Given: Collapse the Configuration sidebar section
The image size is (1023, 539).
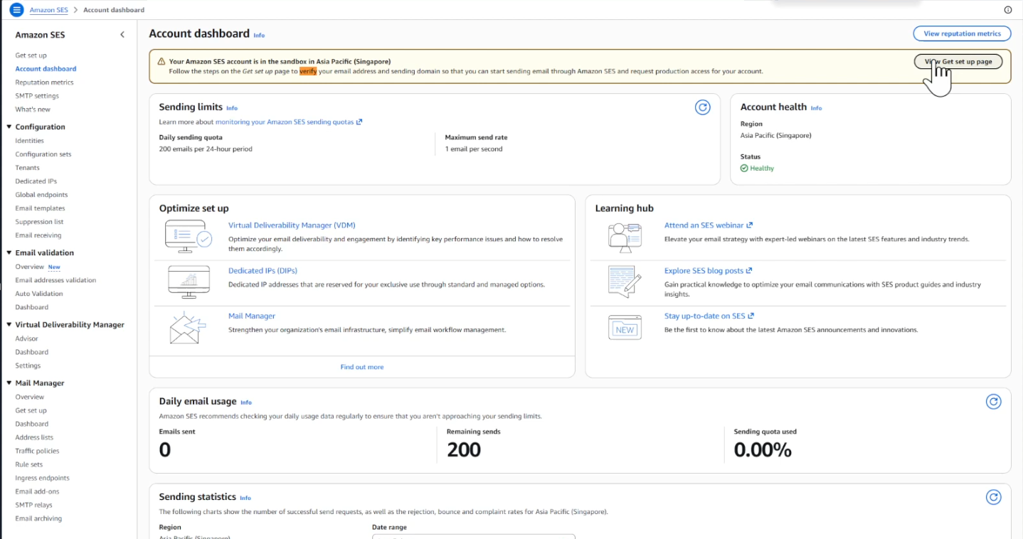Looking at the screenshot, I should pos(9,127).
